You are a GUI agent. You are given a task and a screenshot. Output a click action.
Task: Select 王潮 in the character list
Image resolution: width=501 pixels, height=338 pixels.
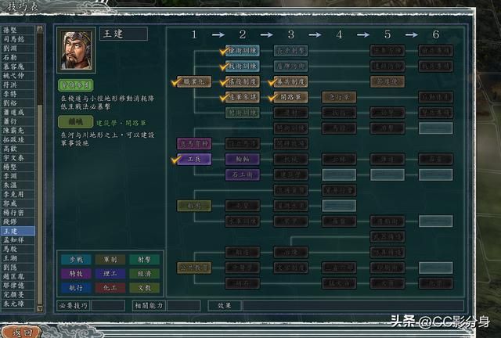pos(17,258)
